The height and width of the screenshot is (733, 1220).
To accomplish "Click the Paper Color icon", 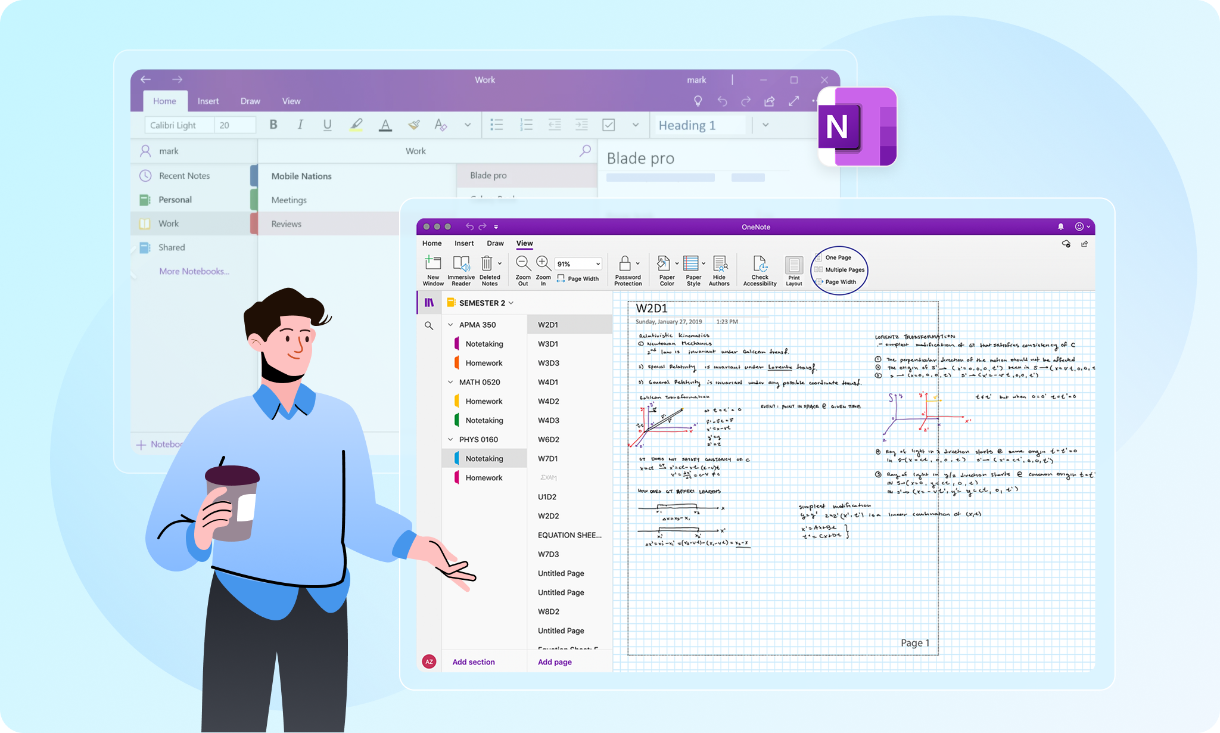I will click(664, 263).
